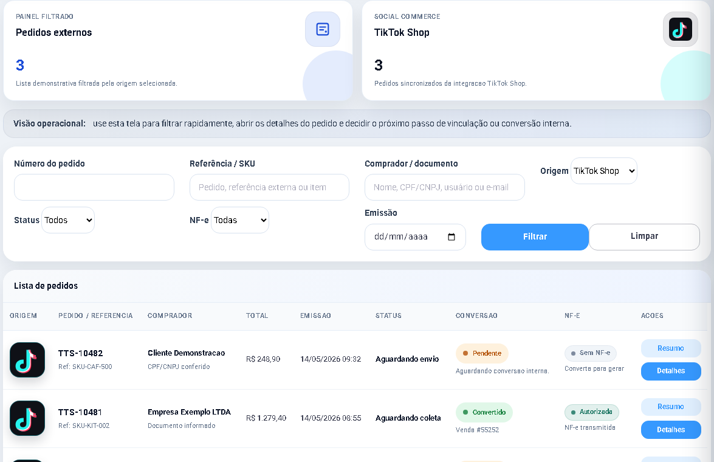Open Resumo for order TTS-10482
This screenshot has width=714, height=462.
coord(671,348)
